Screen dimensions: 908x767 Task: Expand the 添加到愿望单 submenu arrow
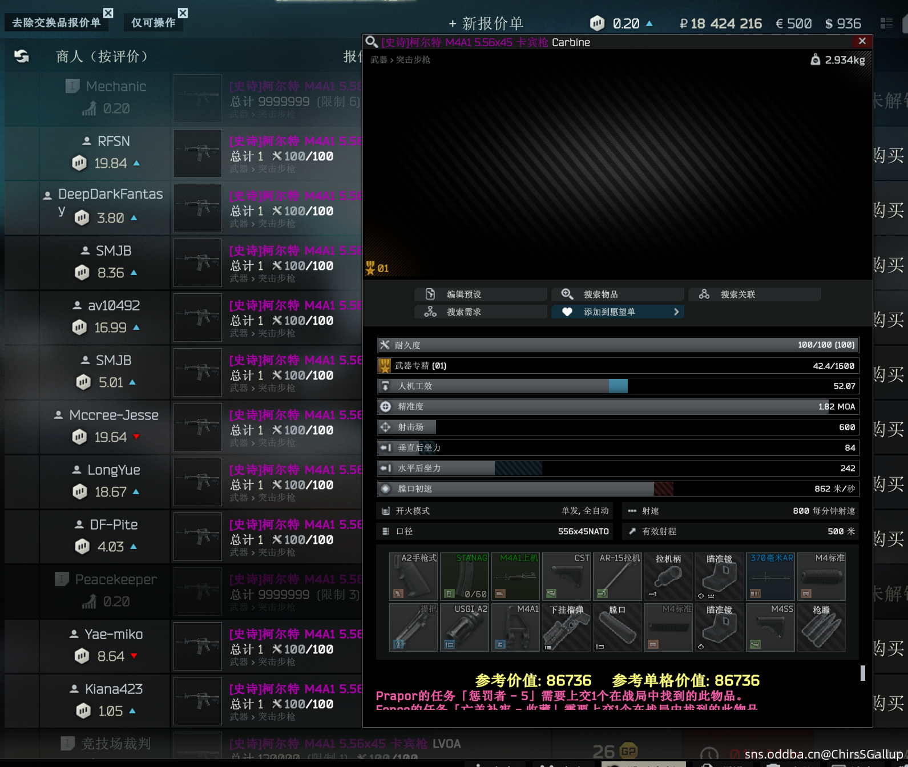676,312
